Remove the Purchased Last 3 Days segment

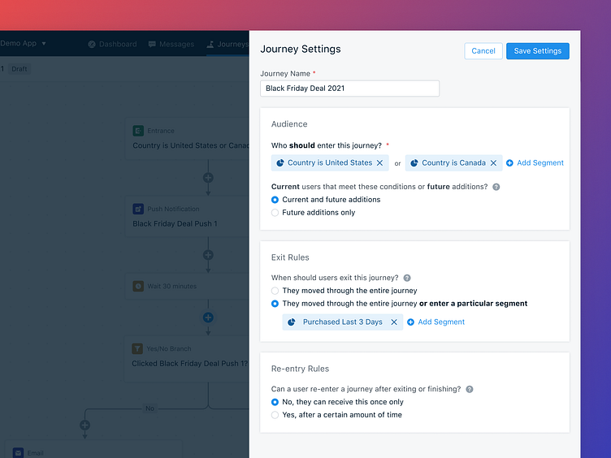point(394,322)
